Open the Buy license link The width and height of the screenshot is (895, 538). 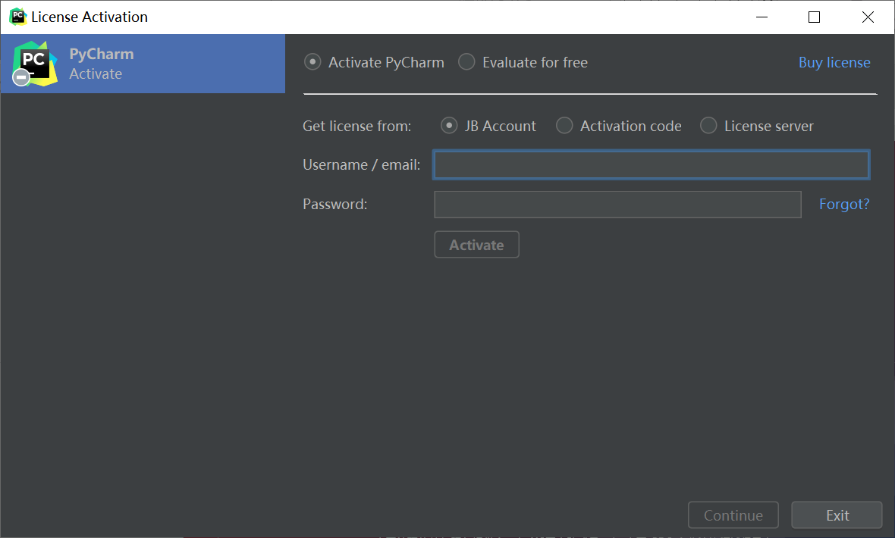point(834,62)
